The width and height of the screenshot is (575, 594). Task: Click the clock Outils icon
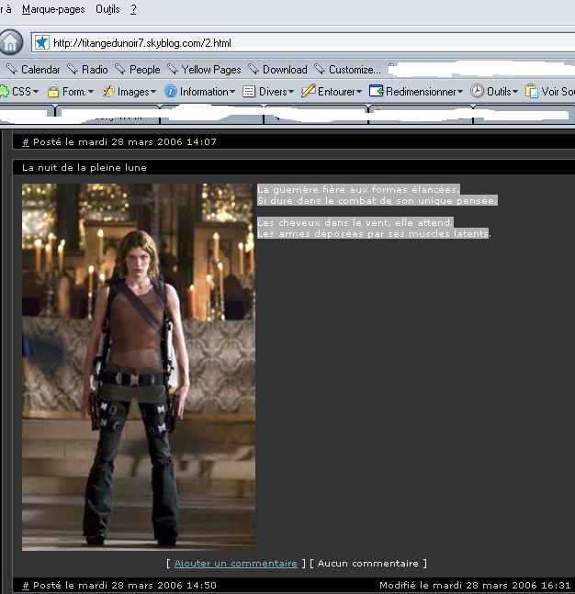tap(478, 91)
